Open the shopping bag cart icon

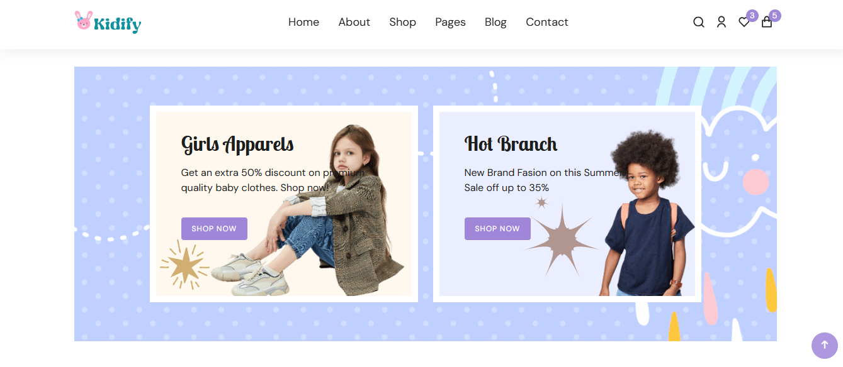(x=767, y=23)
